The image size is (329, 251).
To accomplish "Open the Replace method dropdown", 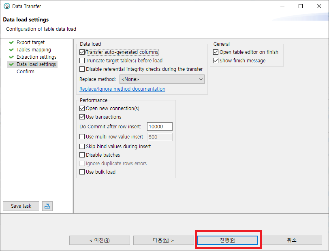I will [162, 79].
